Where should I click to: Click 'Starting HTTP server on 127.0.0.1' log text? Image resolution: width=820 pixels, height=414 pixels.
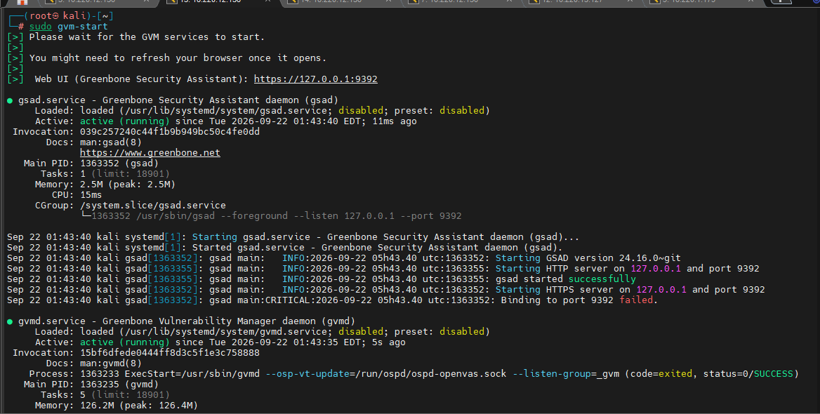pos(588,268)
